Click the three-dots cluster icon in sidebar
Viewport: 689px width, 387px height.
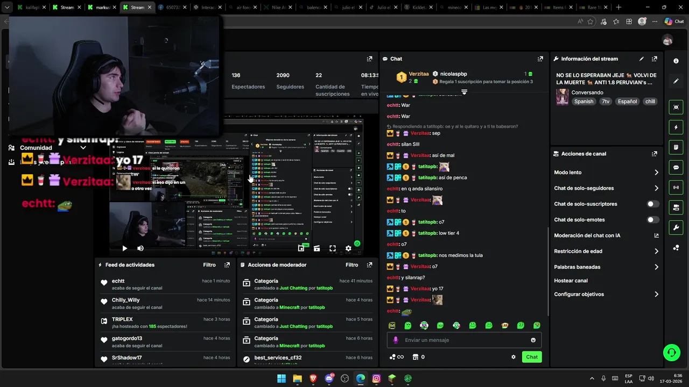(x=676, y=248)
